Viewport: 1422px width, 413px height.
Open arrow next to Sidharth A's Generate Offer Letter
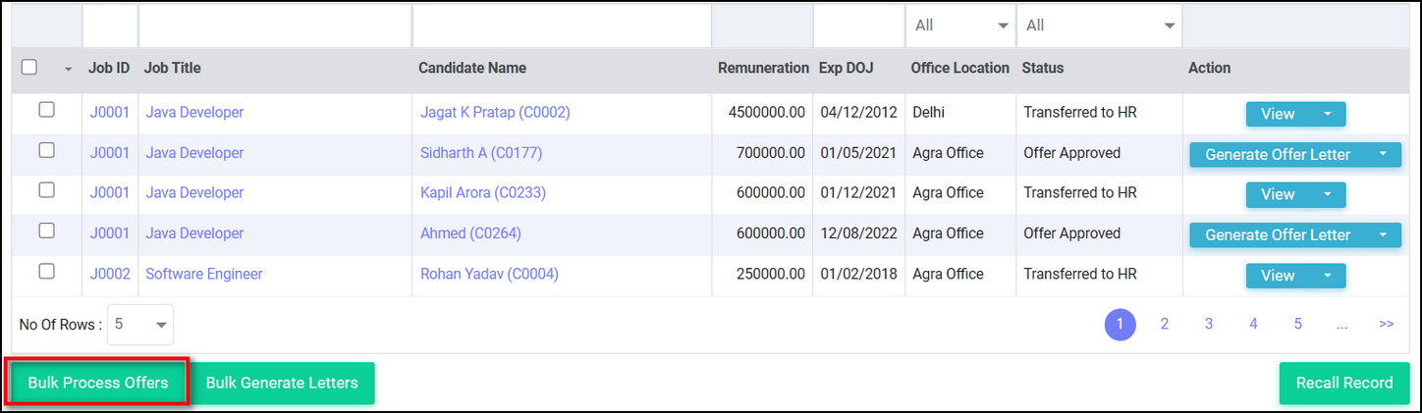click(1383, 154)
